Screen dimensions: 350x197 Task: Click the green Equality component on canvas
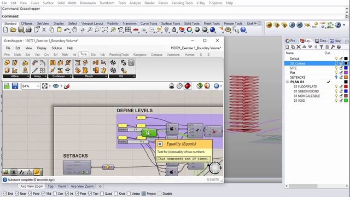tap(149, 133)
